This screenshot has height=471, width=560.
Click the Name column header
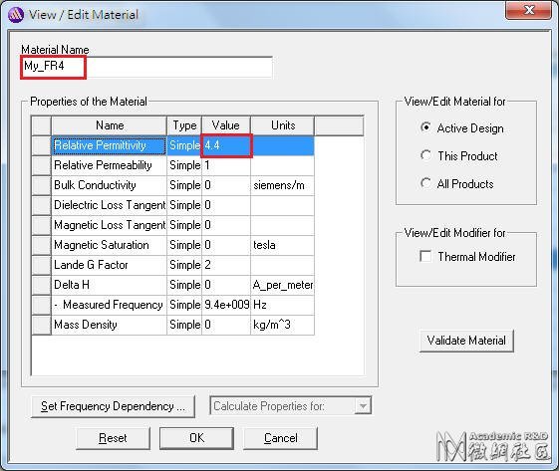tap(110, 125)
